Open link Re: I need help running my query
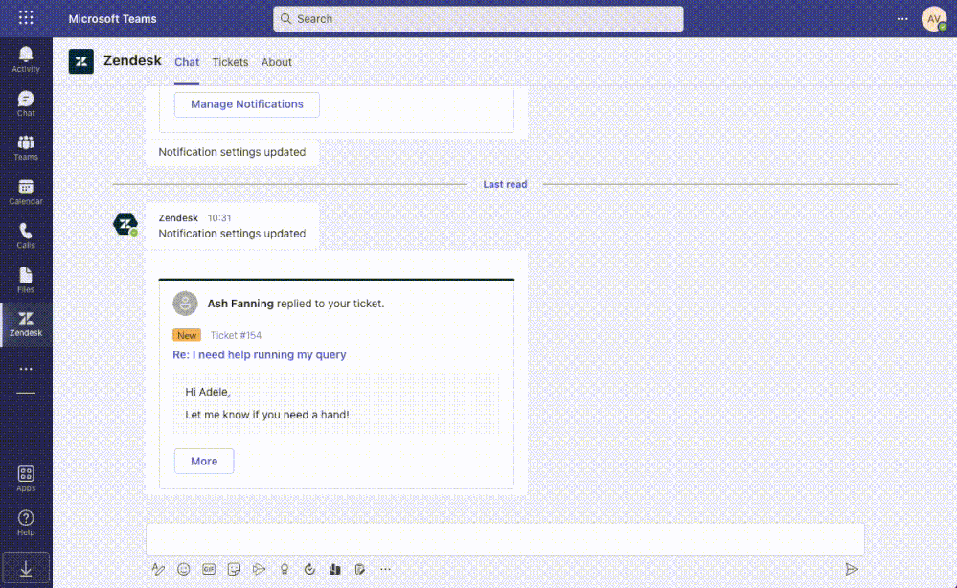 tap(260, 354)
